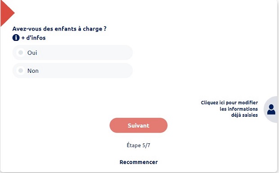The width and height of the screenshot is (279, 173).
Task: Click the Suivant button
Action: pyautogui.click(x=139, y=125)
